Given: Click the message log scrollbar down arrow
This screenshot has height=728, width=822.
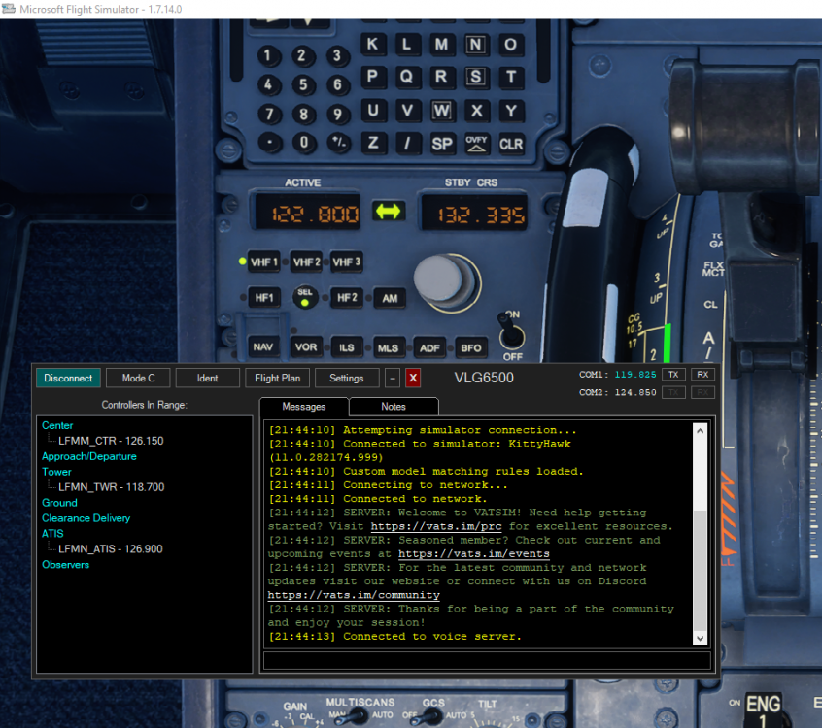Looking at the screenshot, I should click(x=700, y=638).
